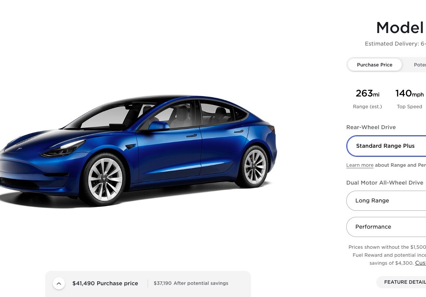Click the 263mi Range estimate stat
The image size is (426, 297).
click(x=367, y=99)
